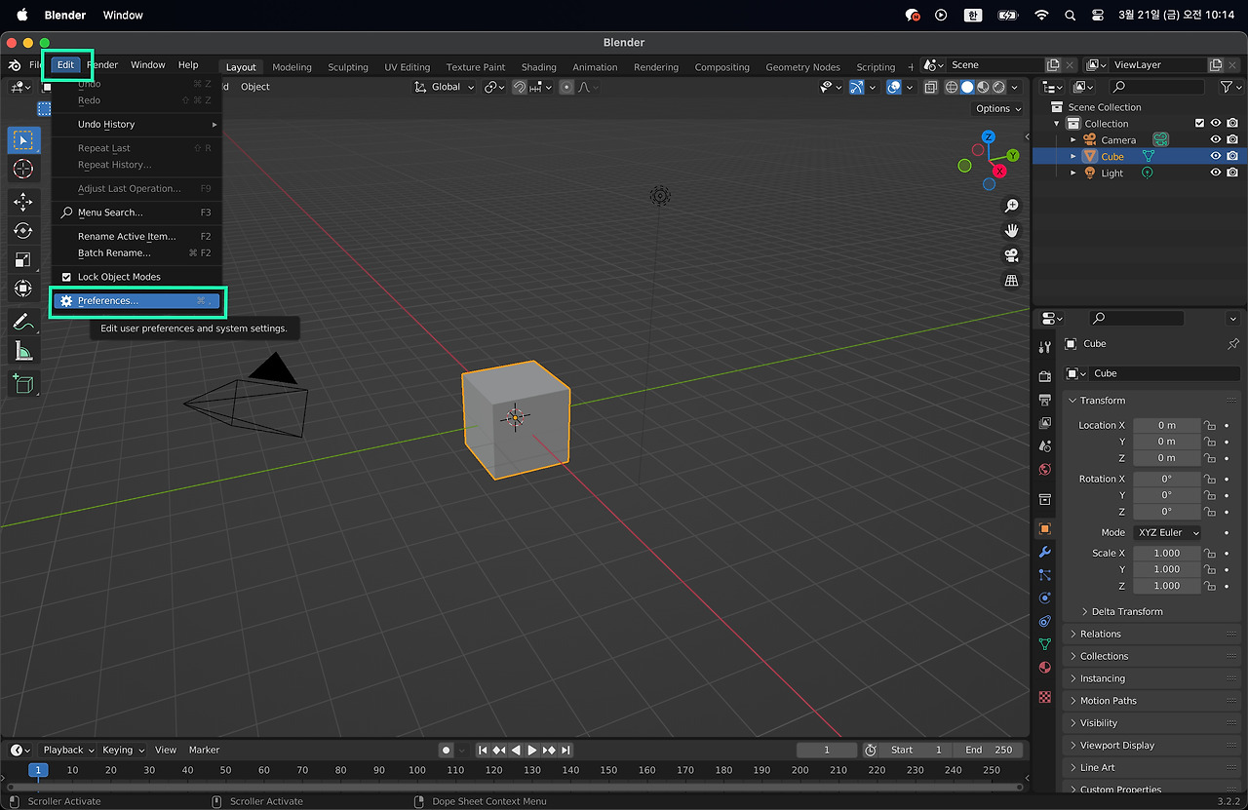Open the Tool settings properties tab
The width and height of the screenshot is (1248, 810).
point(1045,347)
